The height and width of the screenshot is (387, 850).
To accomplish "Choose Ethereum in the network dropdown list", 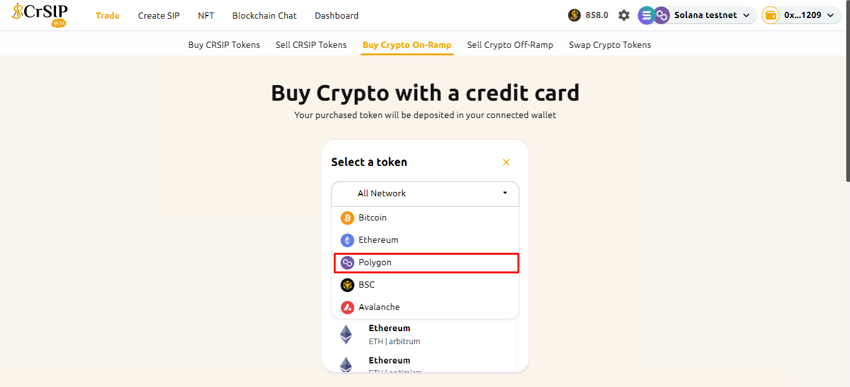I will [378, 240].
